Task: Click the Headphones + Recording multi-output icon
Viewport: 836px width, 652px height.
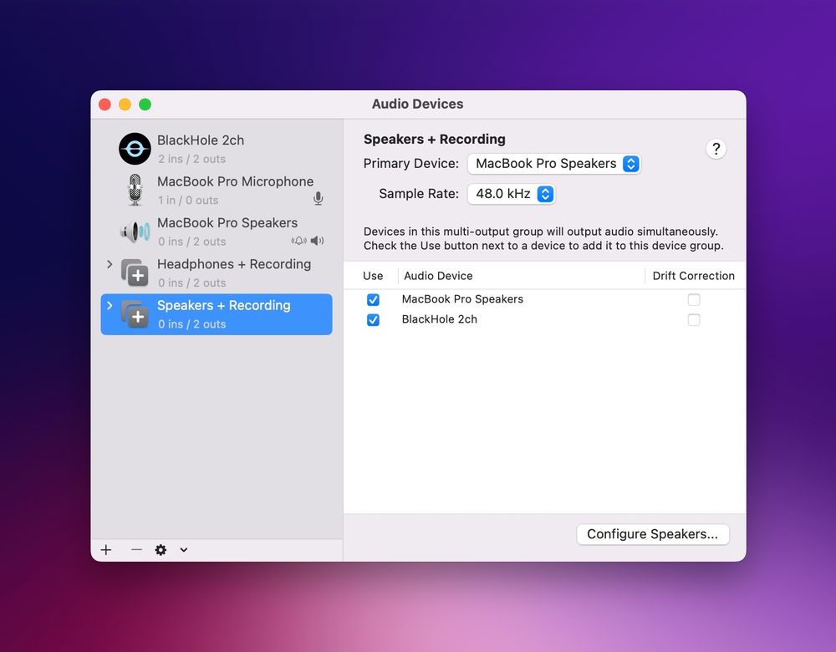Action: pos(135,273)
